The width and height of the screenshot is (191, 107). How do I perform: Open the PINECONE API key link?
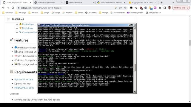(24, 88)
